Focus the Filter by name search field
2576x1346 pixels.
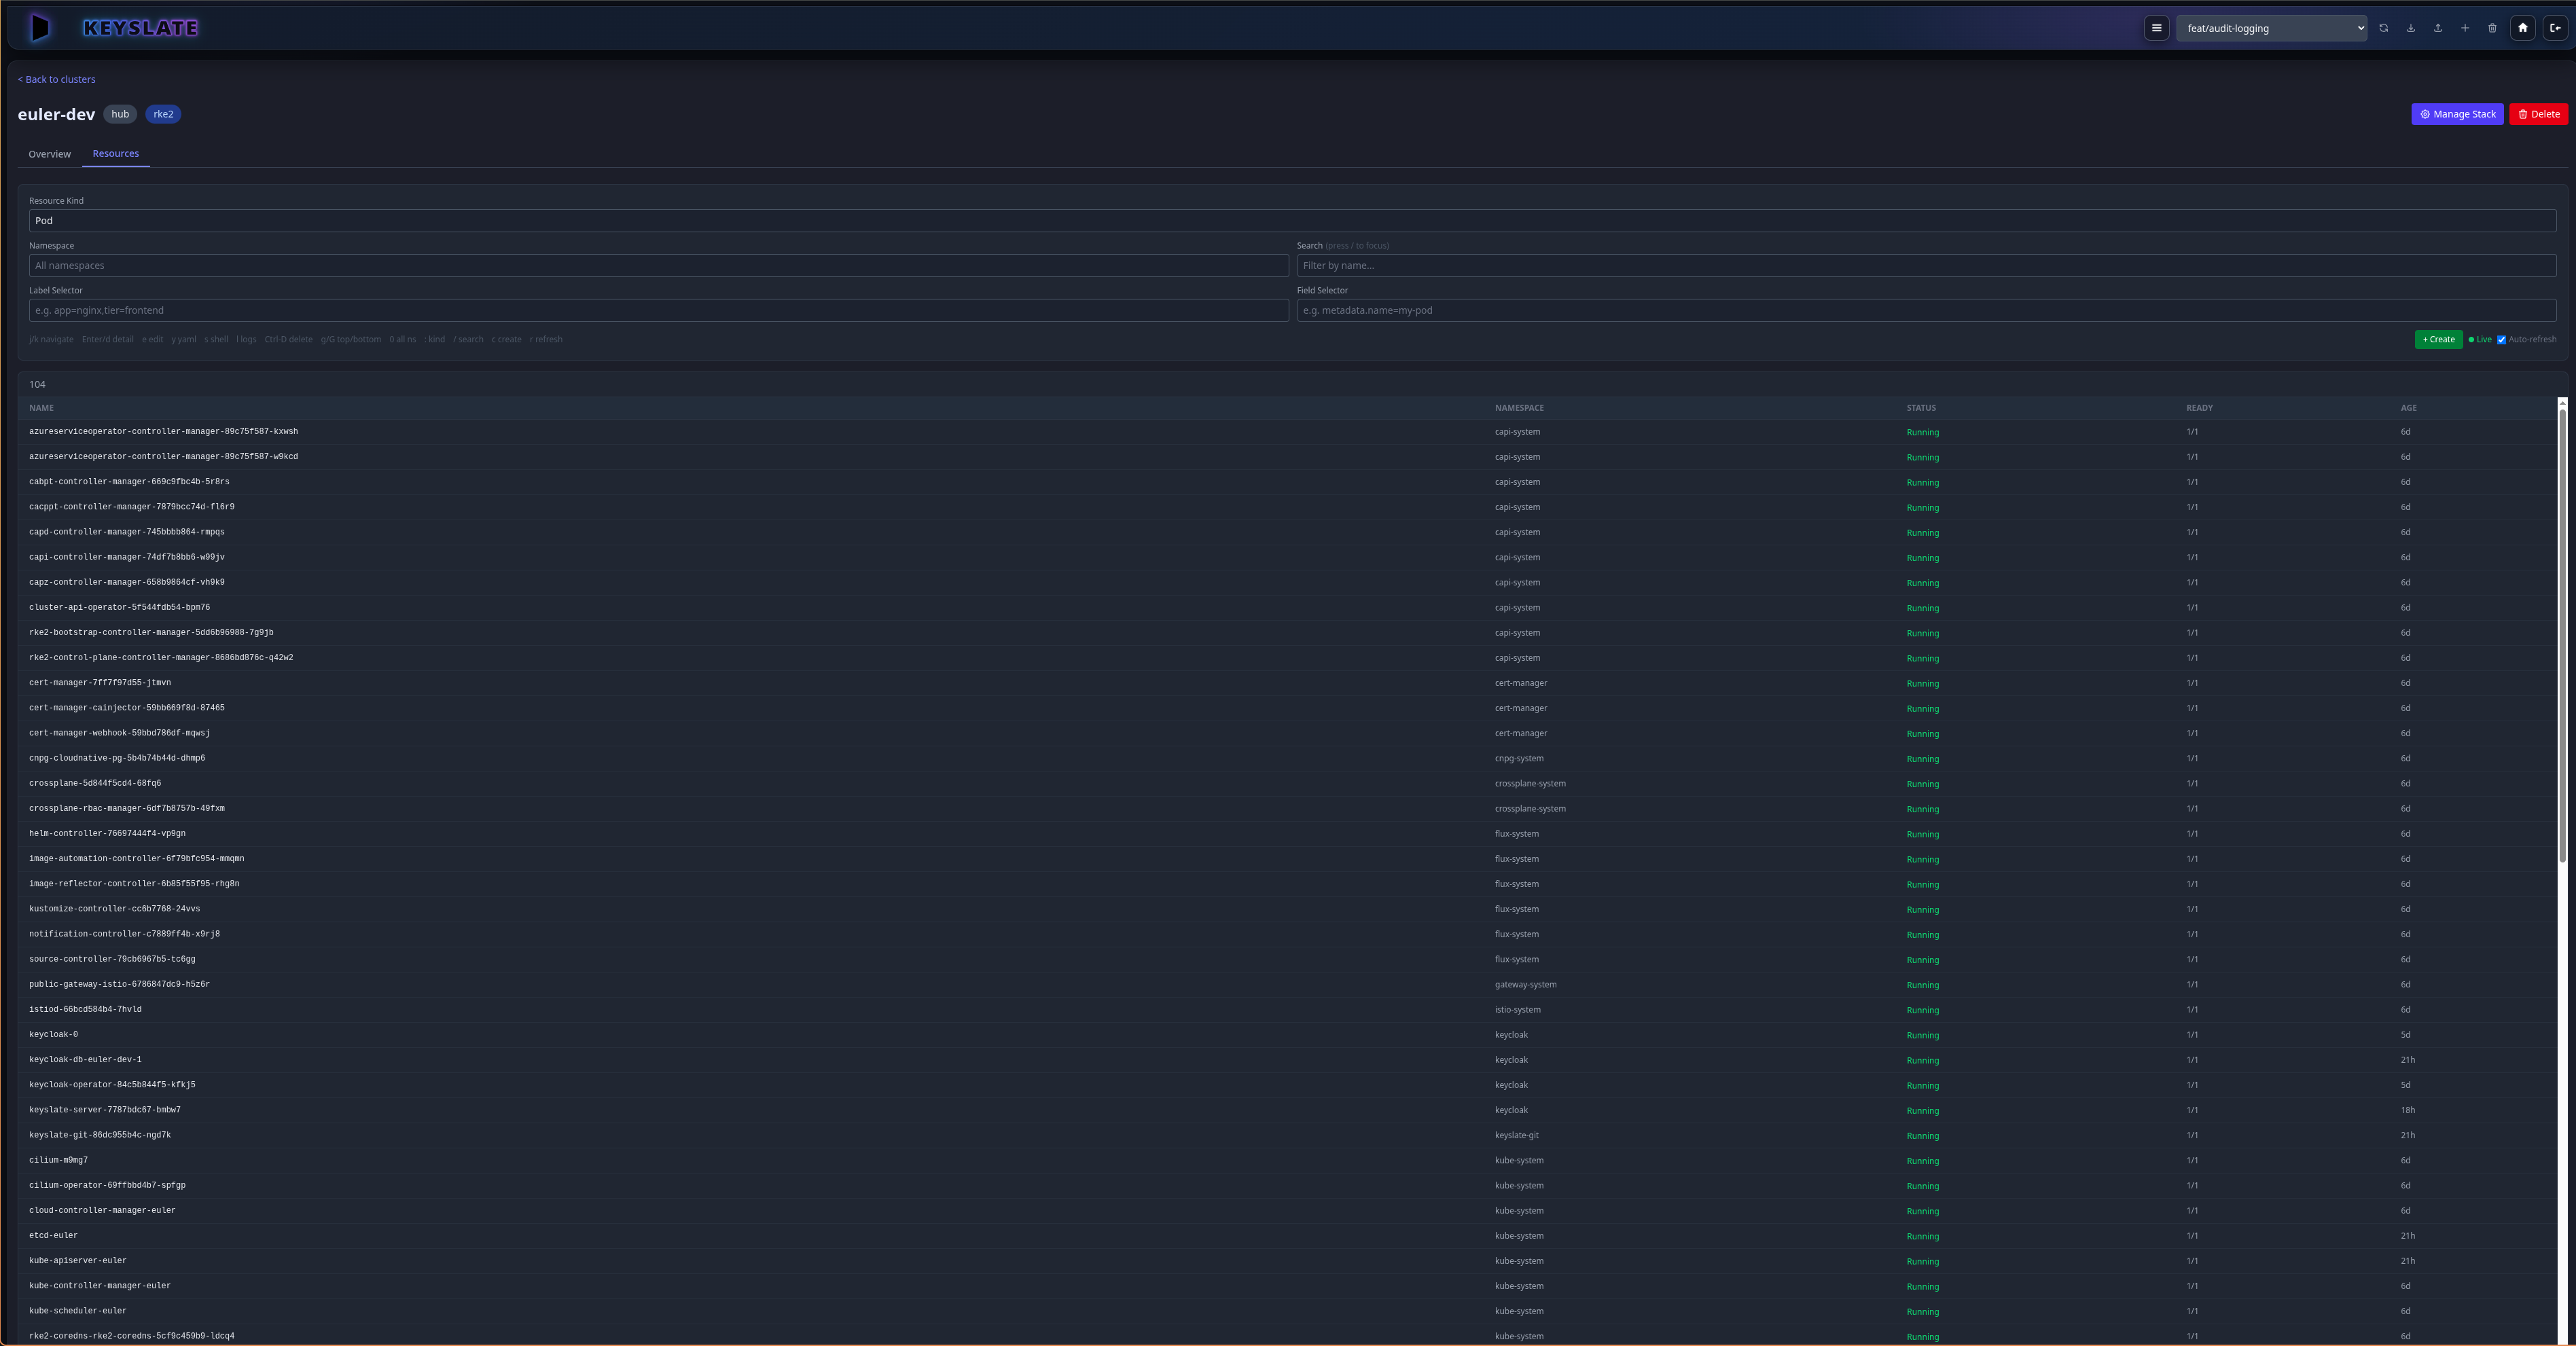tap(1926, 266)
